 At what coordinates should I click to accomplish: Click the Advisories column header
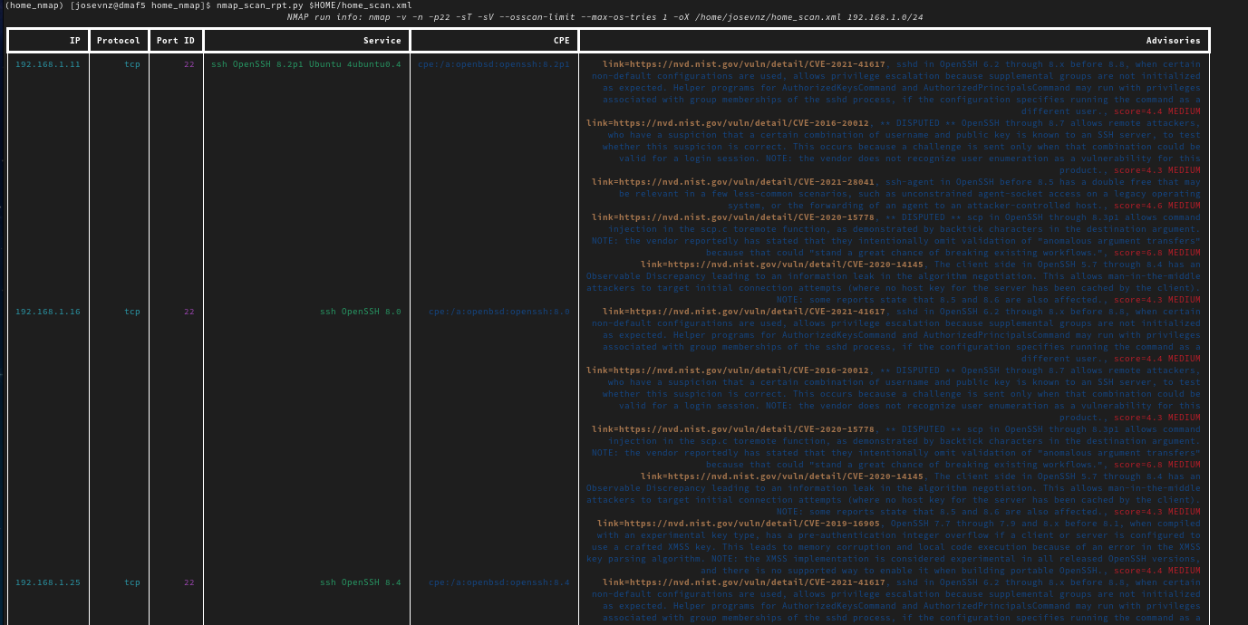pos(1173,41)
